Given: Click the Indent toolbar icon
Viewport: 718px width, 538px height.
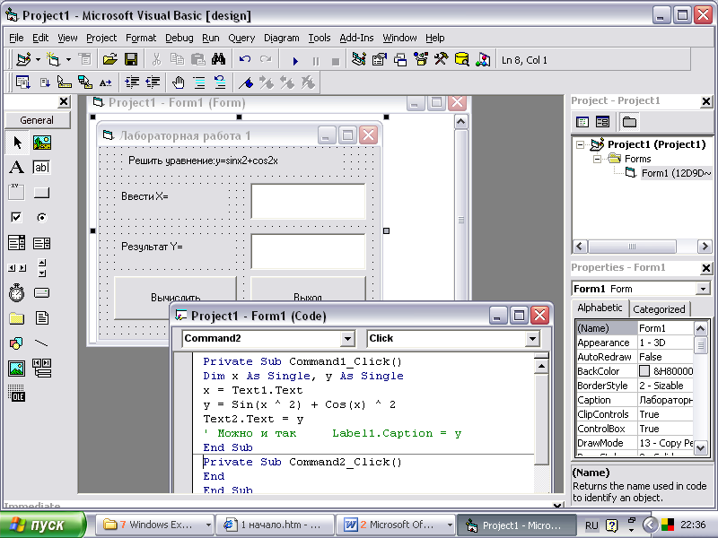Looking at the screenshot, I should pyautogui.click(x=132, y=82).
